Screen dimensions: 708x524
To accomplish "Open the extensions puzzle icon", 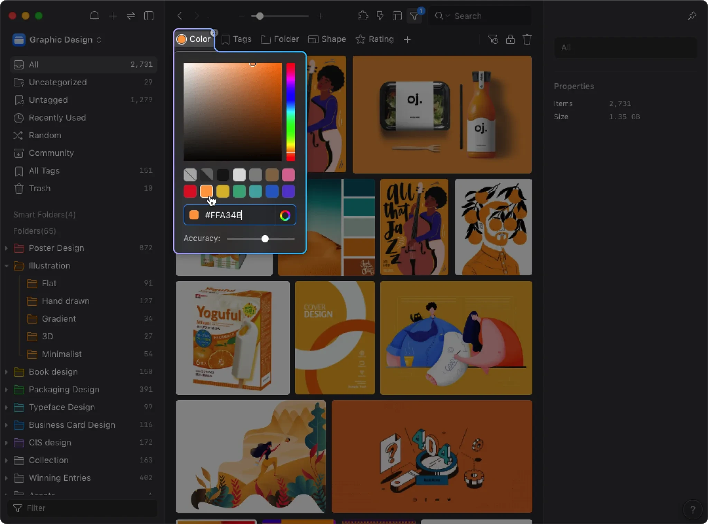I will click(363, 16).
